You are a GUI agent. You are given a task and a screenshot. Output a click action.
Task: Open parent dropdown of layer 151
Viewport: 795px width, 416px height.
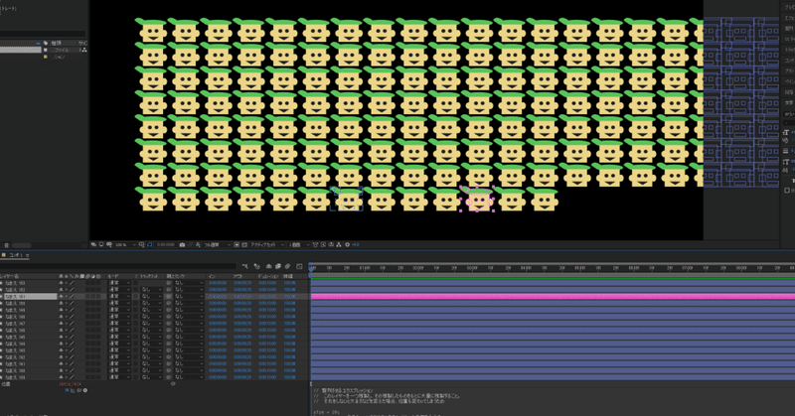pos(189,297)
